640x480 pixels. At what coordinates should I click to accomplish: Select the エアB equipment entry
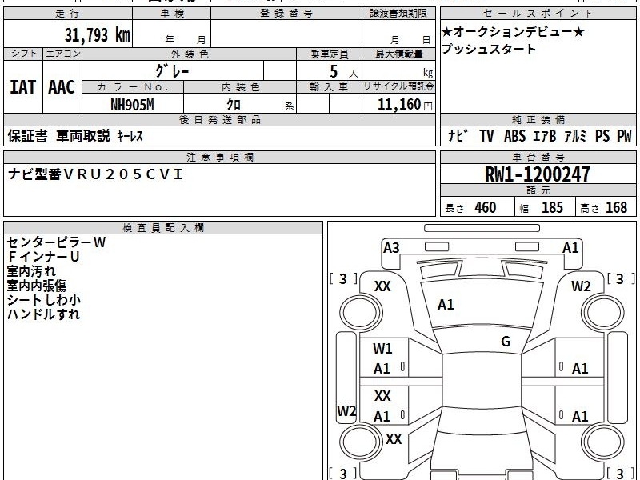(545, 135)
